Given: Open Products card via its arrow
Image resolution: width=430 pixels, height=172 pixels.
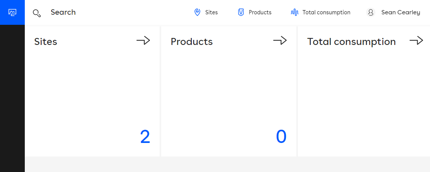Looking at the screenshot, I should (280, 41).
